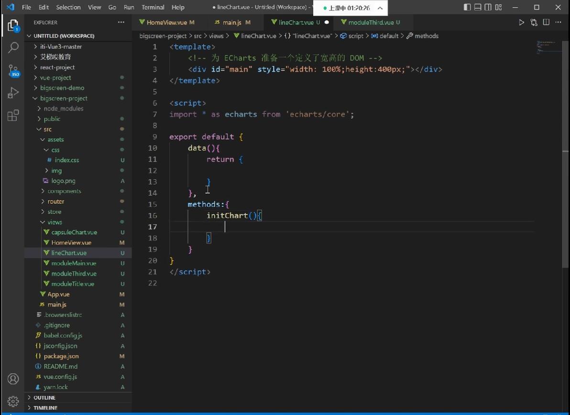Click the methods breadcrumb item

pos(426,36)
